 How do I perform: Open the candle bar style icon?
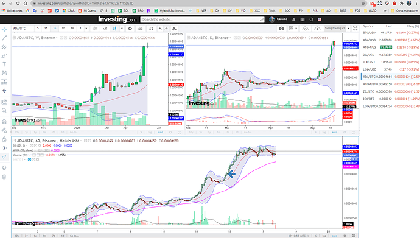point(95,29)
